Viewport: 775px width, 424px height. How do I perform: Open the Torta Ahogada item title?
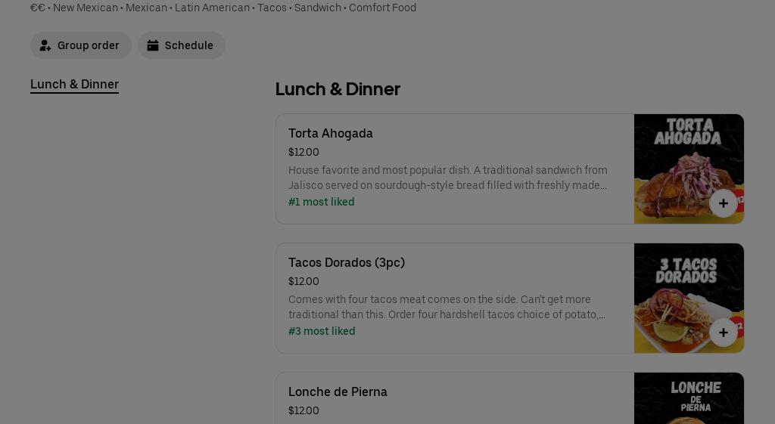coord(331,133)
